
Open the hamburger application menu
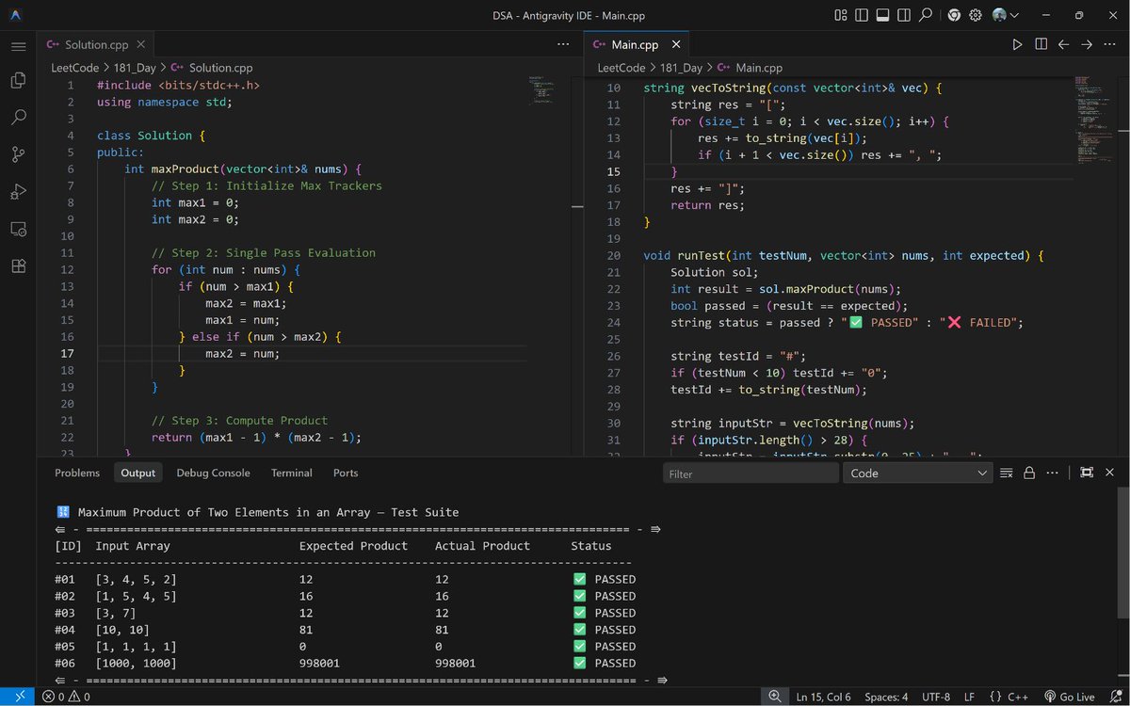click(x=18, y=45)
